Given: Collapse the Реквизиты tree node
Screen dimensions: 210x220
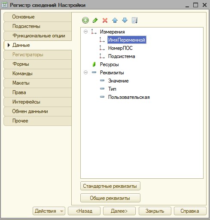Looking at the screenshot, I should 85,72.
